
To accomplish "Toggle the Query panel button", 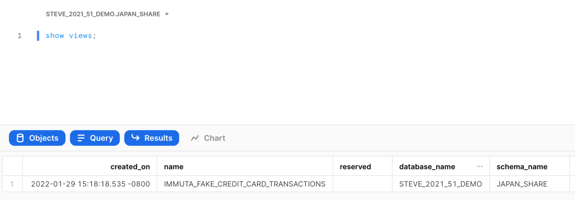I will (95, 138).
